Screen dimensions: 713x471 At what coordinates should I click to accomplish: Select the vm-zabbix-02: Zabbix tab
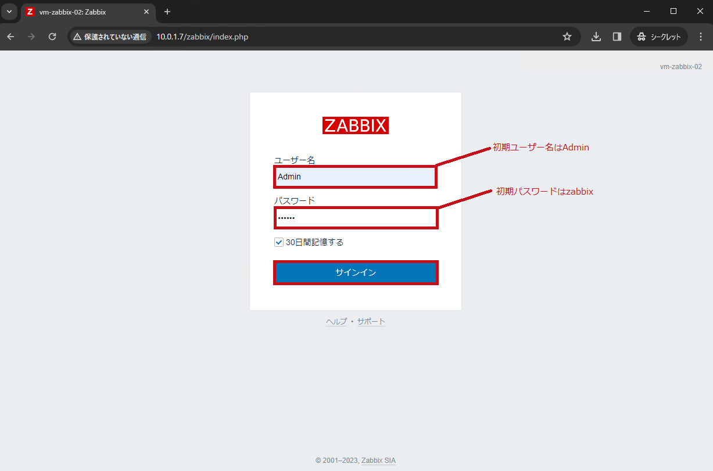88,12
